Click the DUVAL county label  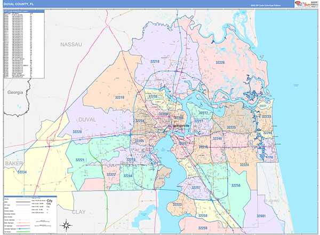click(x=87, y=120)
